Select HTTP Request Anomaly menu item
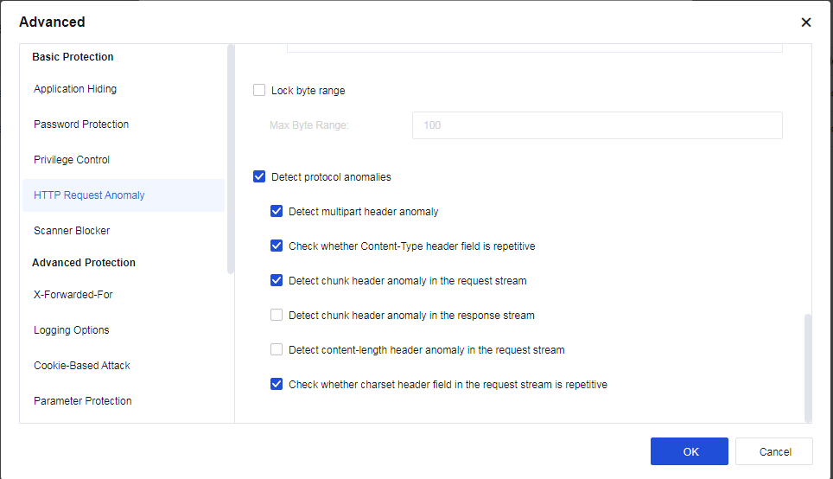 point(89,195)
